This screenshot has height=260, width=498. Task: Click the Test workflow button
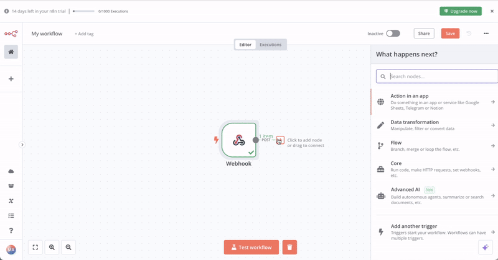coord(251,247)
